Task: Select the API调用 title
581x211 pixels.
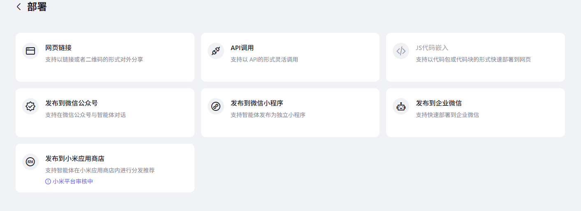Action: point(242,48)
